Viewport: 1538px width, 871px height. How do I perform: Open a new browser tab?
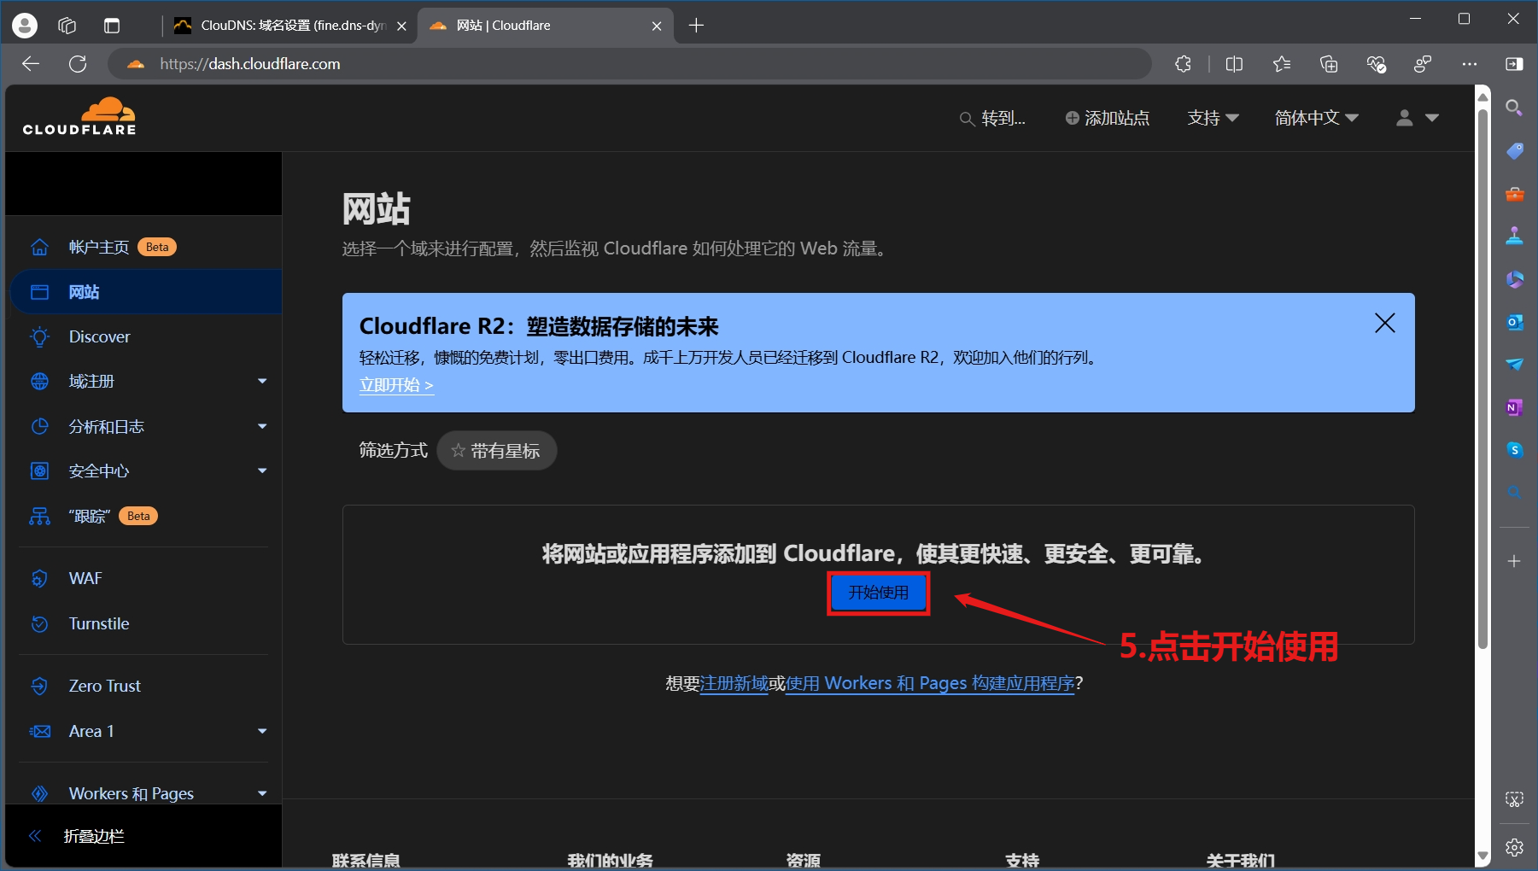click(696, 26)
